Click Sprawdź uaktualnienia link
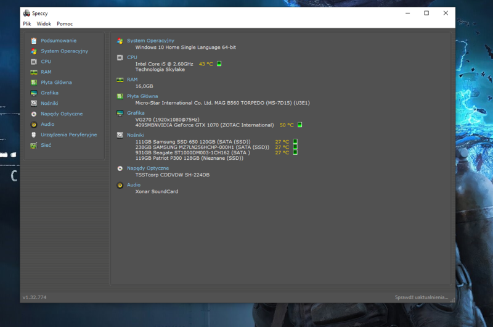Screen dimensions: 493x327 pyautogui.click(x=422, y=297)
